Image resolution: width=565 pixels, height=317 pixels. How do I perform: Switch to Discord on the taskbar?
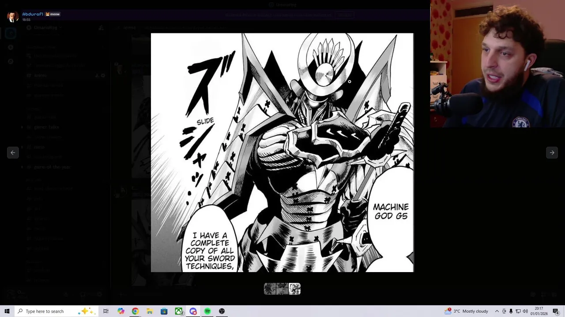[193, 311]
